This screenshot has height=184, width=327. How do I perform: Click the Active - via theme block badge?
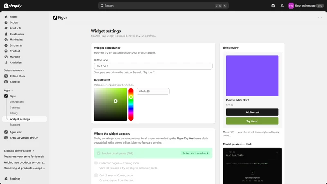(195, 153)
